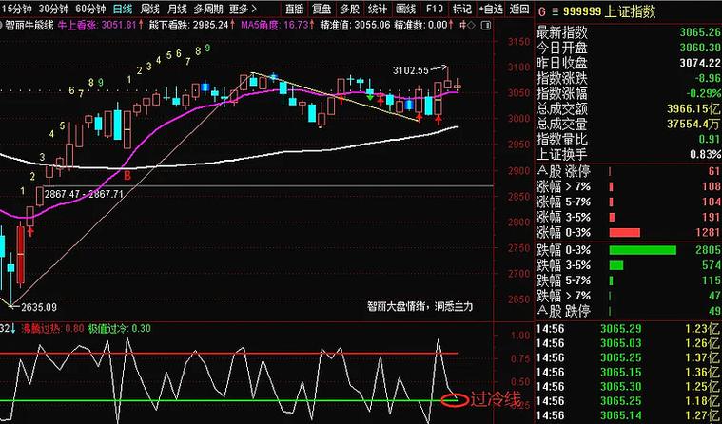Click tick row with price 3065.14

pyautogui.click(x=628, y=415)
